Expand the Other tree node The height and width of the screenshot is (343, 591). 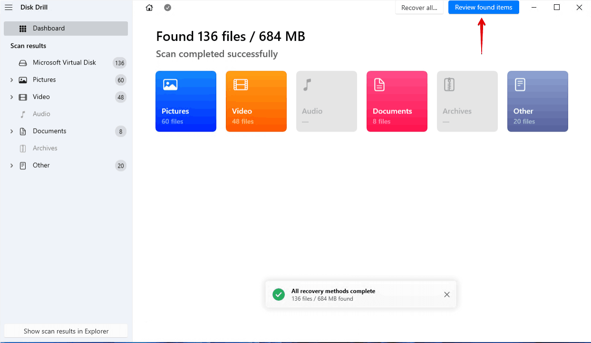tap(11, 165)
